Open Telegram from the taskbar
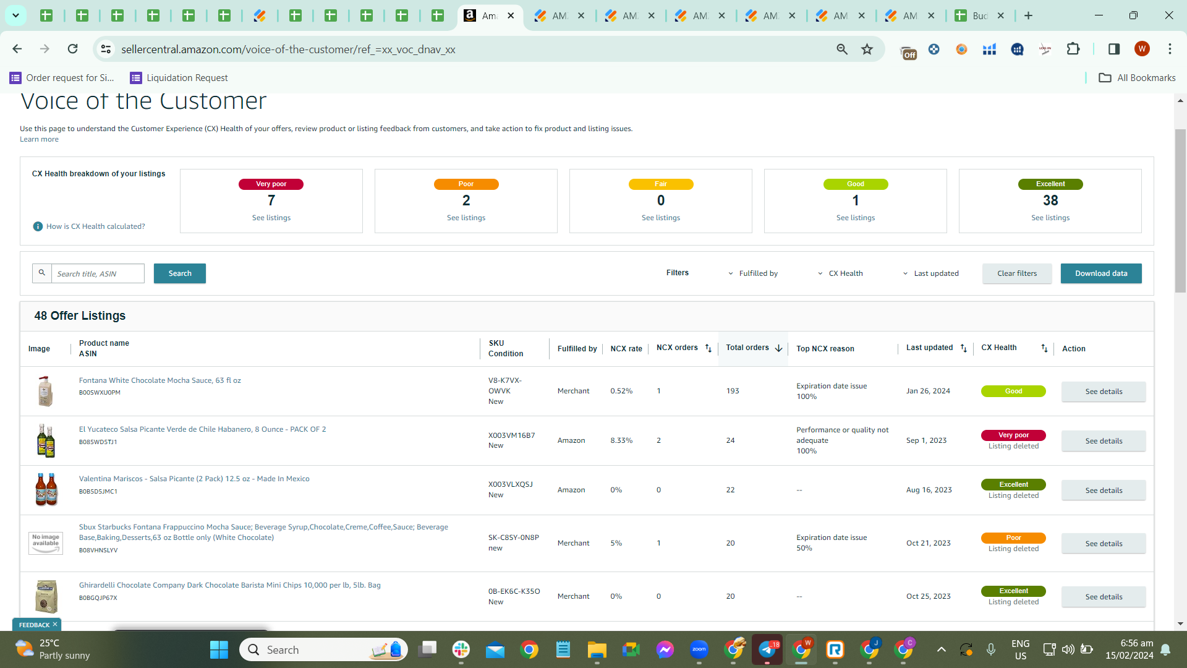The height and width of the screenshot is (668, 1187). [767, 649]
